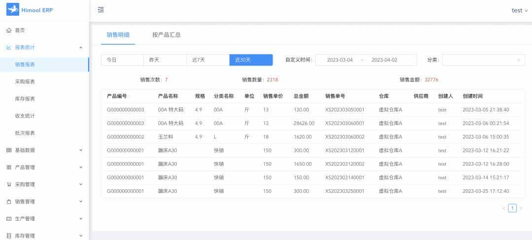Click the grid icon beside 产品管理
532x240 pixels.
pos(9,168)
